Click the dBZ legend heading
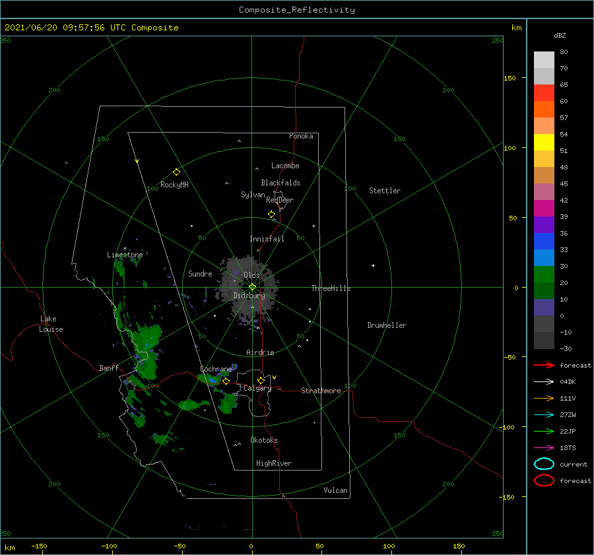This screenshot has width=594, height=555. [x=560, y=35]
